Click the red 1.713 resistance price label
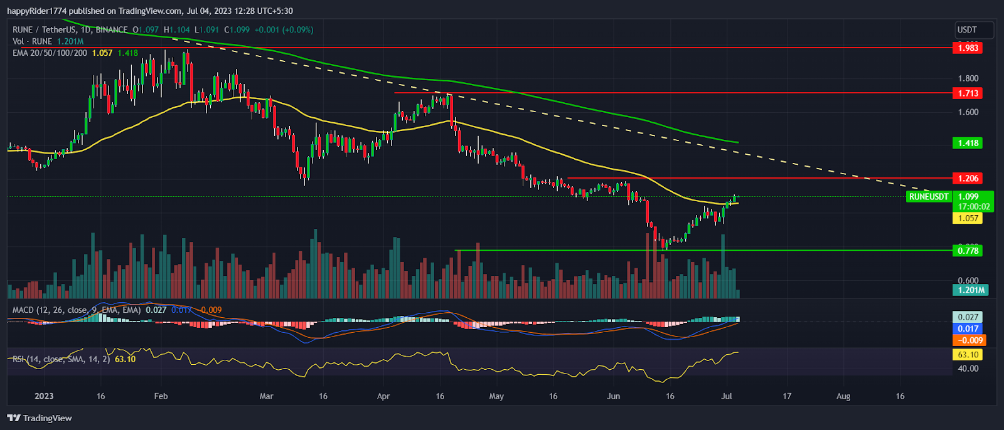The image size is (1004, 430). [x=968, y=93]
